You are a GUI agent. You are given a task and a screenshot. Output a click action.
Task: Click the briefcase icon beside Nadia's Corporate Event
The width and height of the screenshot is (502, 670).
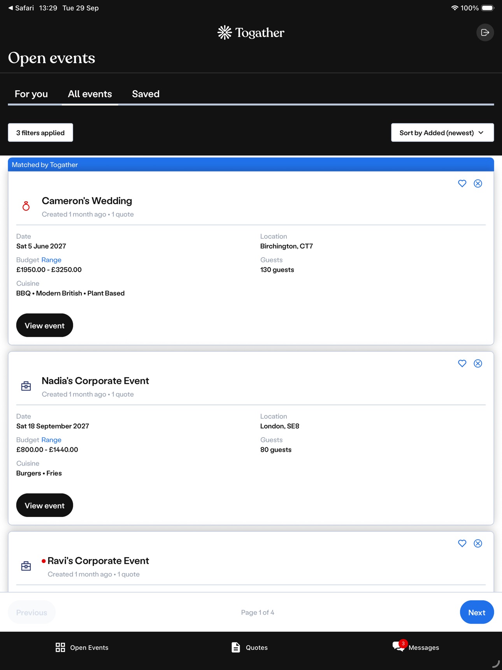[x=26, y=386]
